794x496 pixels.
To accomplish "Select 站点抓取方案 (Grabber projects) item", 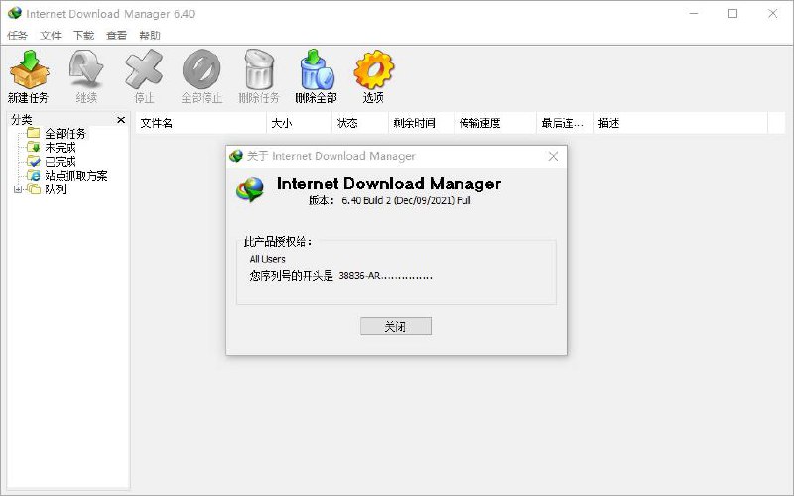I will [75, 176].
